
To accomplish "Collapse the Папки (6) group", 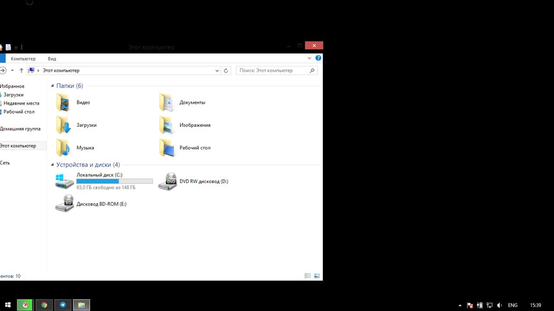I will pyautogui.click(x=53, y=86).
